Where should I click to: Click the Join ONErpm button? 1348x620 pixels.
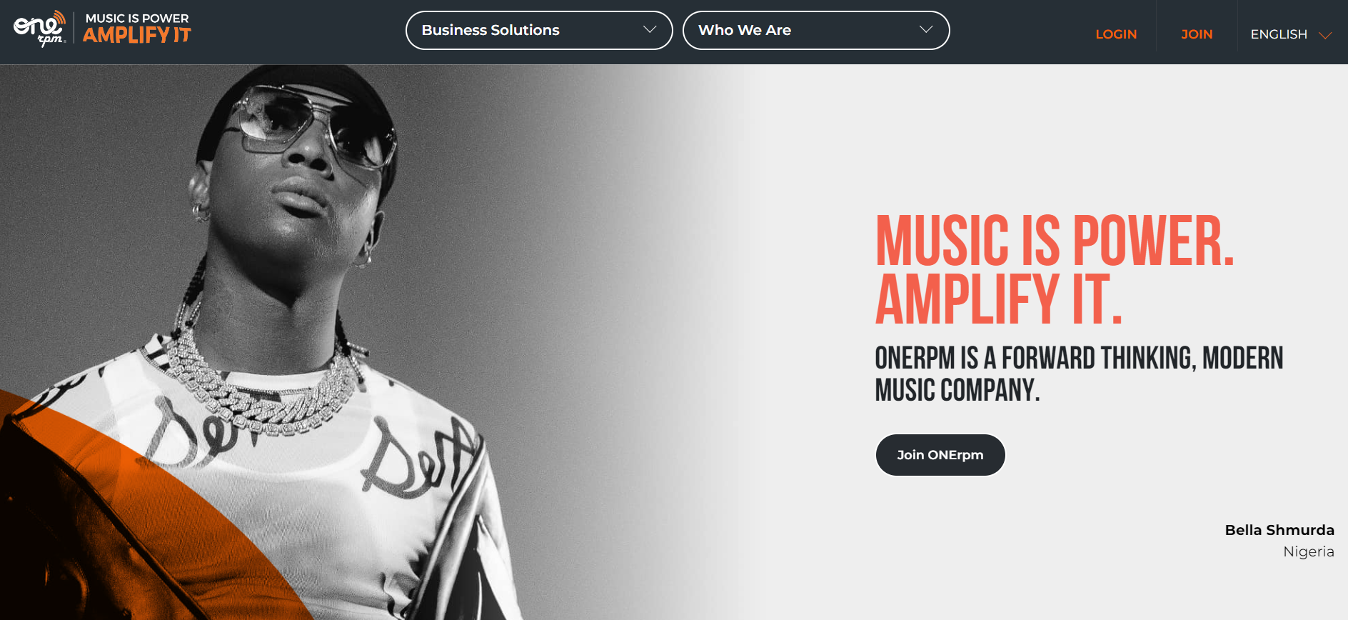(940, 455)
